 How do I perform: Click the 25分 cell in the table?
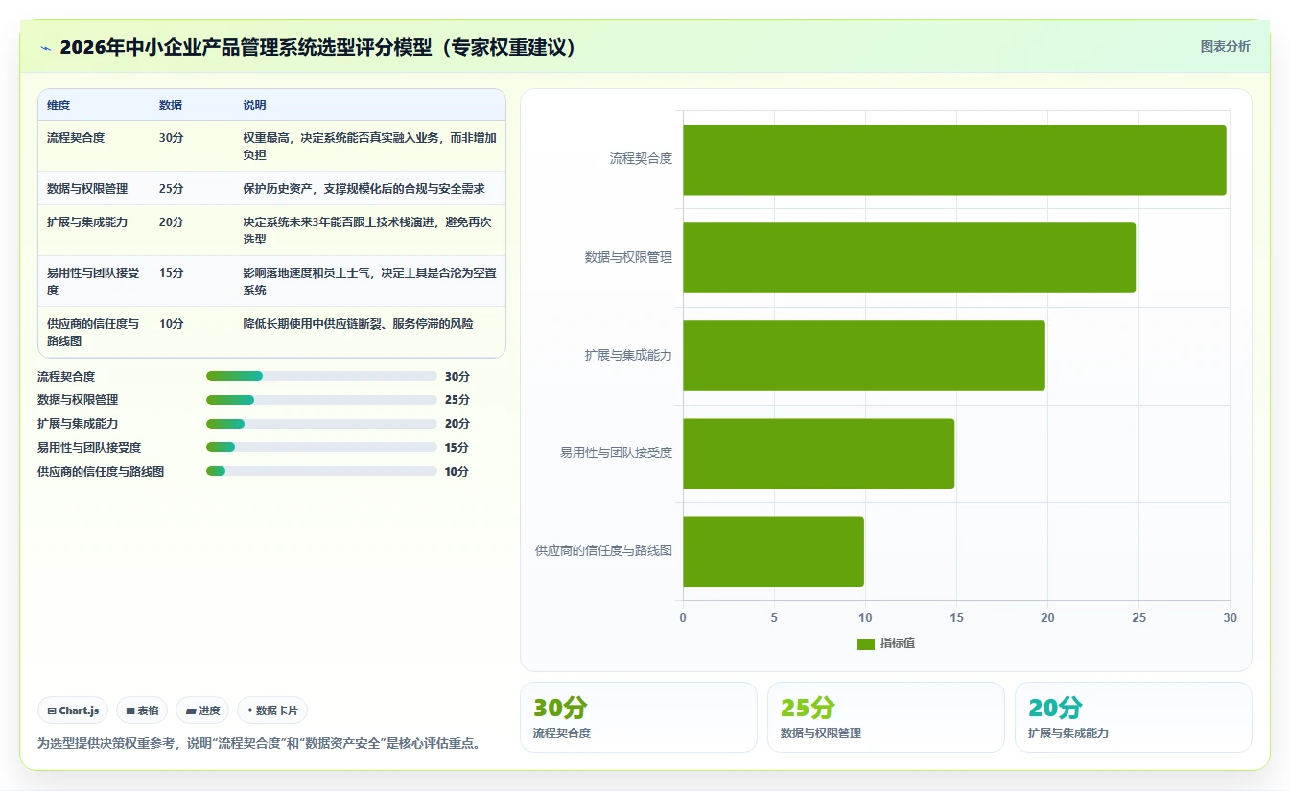(172, 189)
